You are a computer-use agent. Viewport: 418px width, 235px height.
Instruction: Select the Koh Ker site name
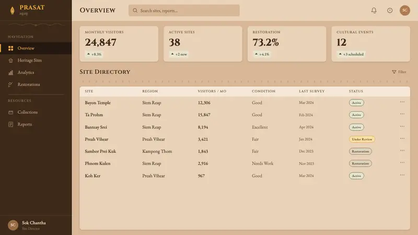[x=92, y=176]
